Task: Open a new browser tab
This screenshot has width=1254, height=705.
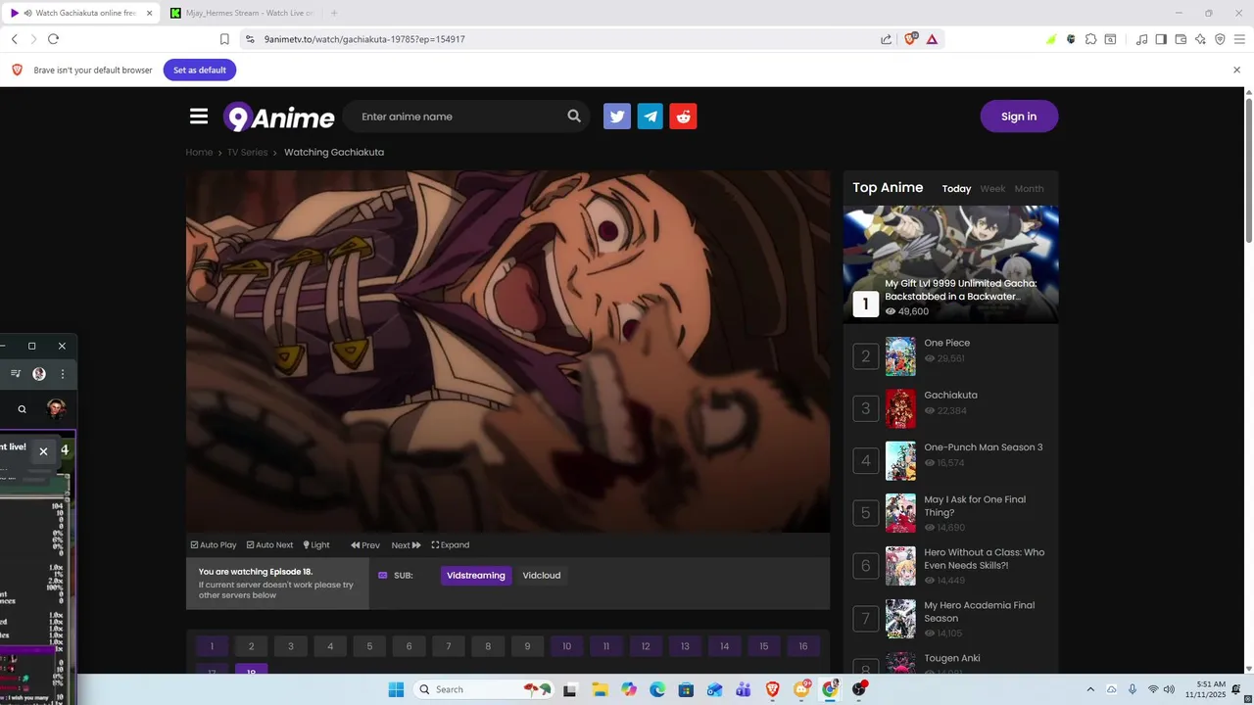Action: [334, 13]
